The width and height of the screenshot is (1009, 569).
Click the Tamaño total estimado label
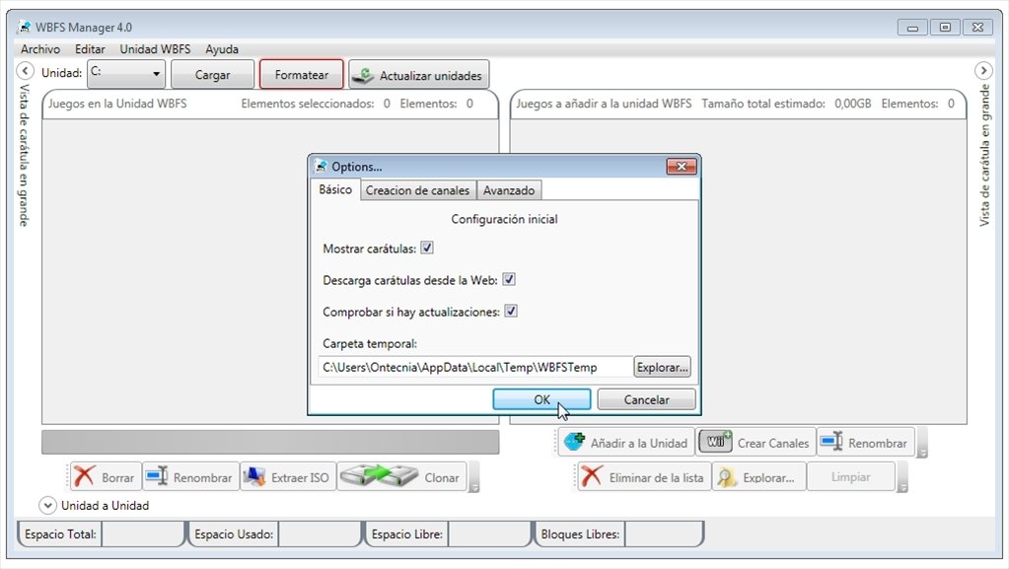click(x=763, y=103)
